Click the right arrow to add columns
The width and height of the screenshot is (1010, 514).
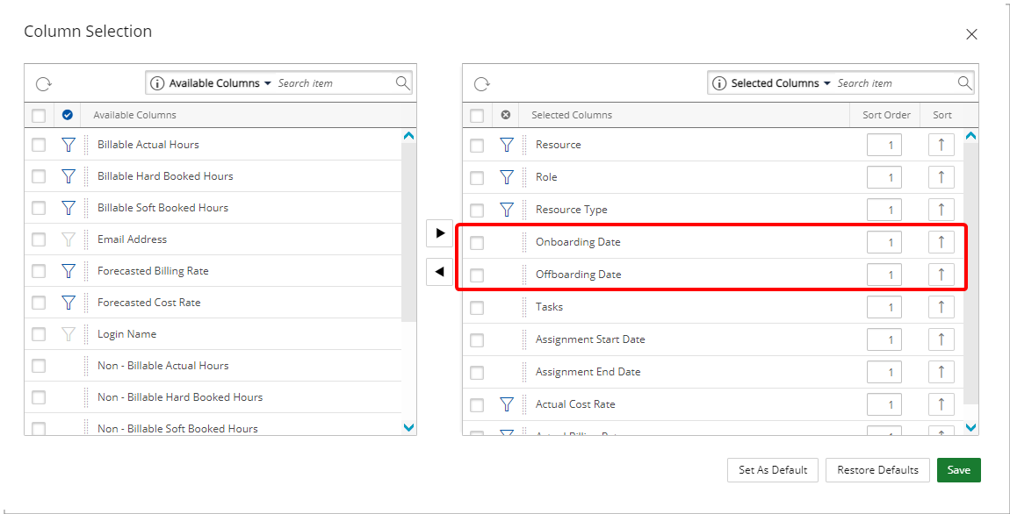pyautogui.click(x=440, y=233)
